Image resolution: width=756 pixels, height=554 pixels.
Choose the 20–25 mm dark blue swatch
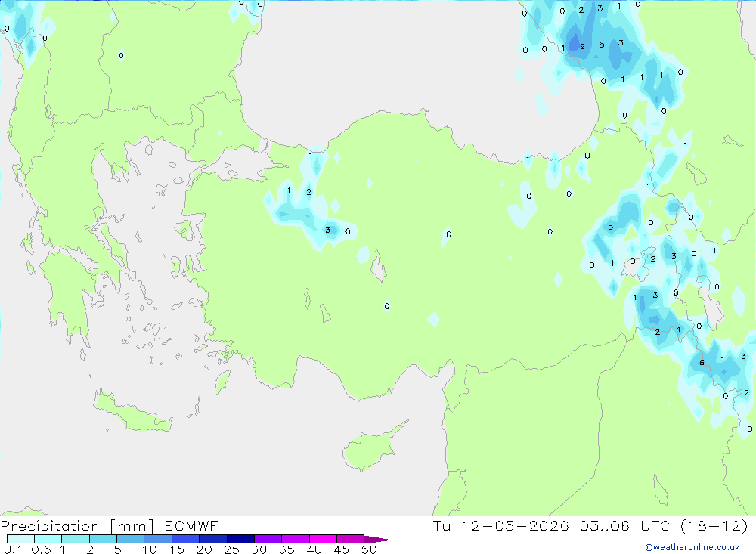(213, 539)
